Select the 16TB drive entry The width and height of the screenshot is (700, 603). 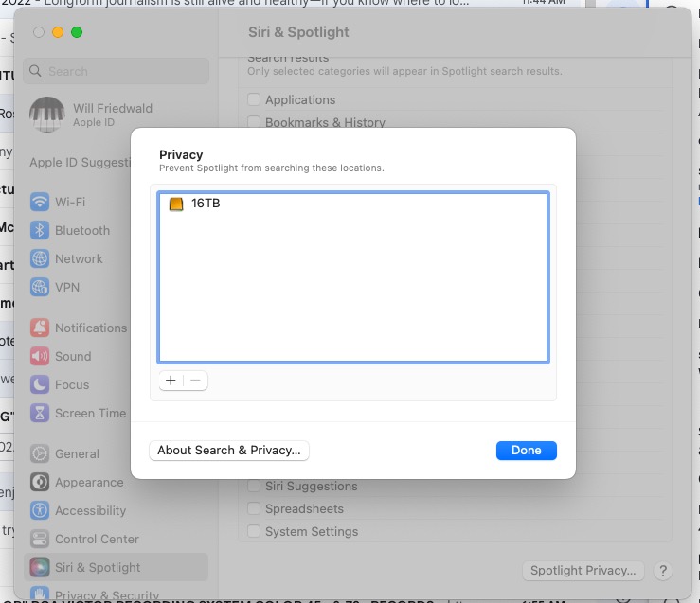click(352, 204)
